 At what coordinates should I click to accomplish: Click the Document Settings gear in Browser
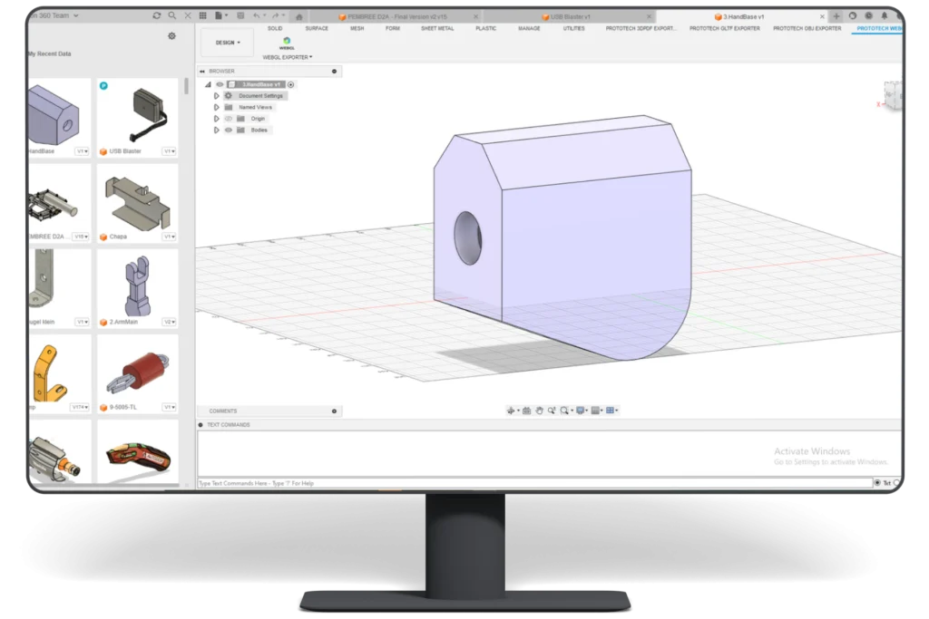coord(228,95)
